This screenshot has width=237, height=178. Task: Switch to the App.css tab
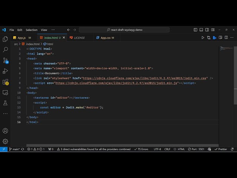click(x=106, y=37)
